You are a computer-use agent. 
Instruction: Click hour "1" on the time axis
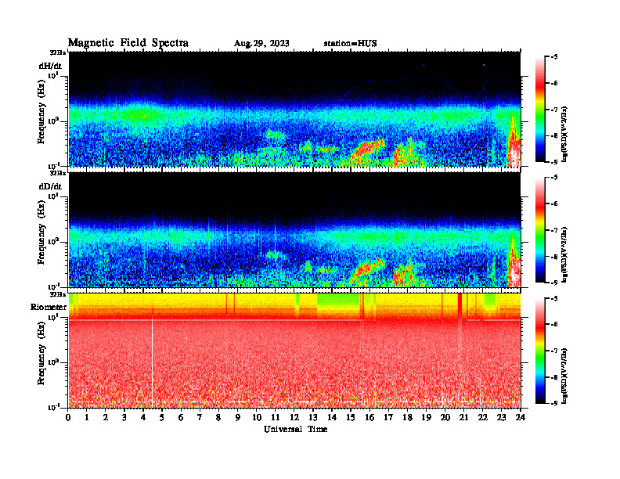tap(87, 417)
